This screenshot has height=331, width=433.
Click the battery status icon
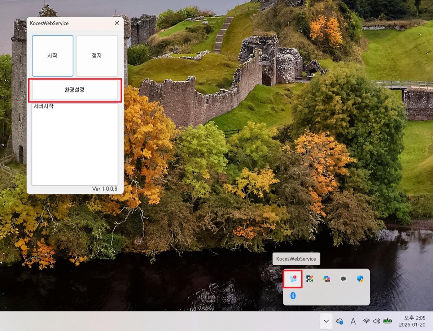click(388, 321)
